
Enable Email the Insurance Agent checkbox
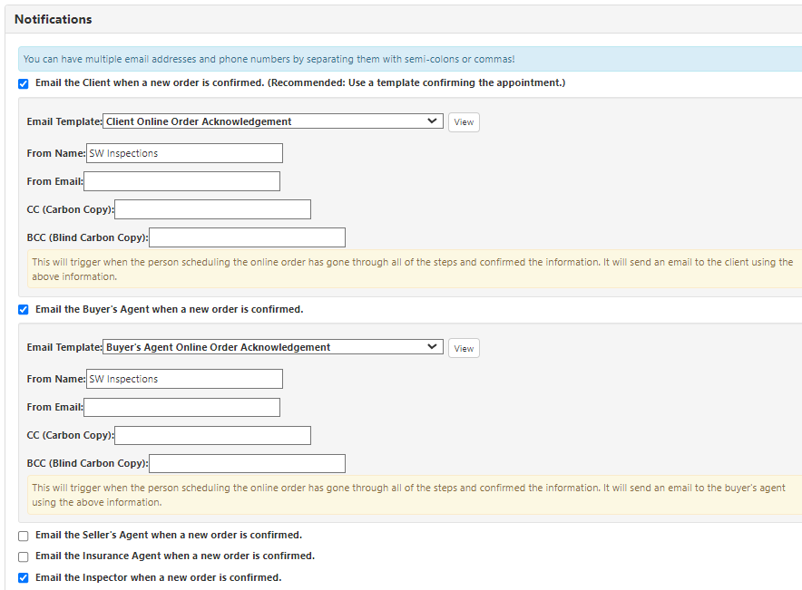(24, 556)
